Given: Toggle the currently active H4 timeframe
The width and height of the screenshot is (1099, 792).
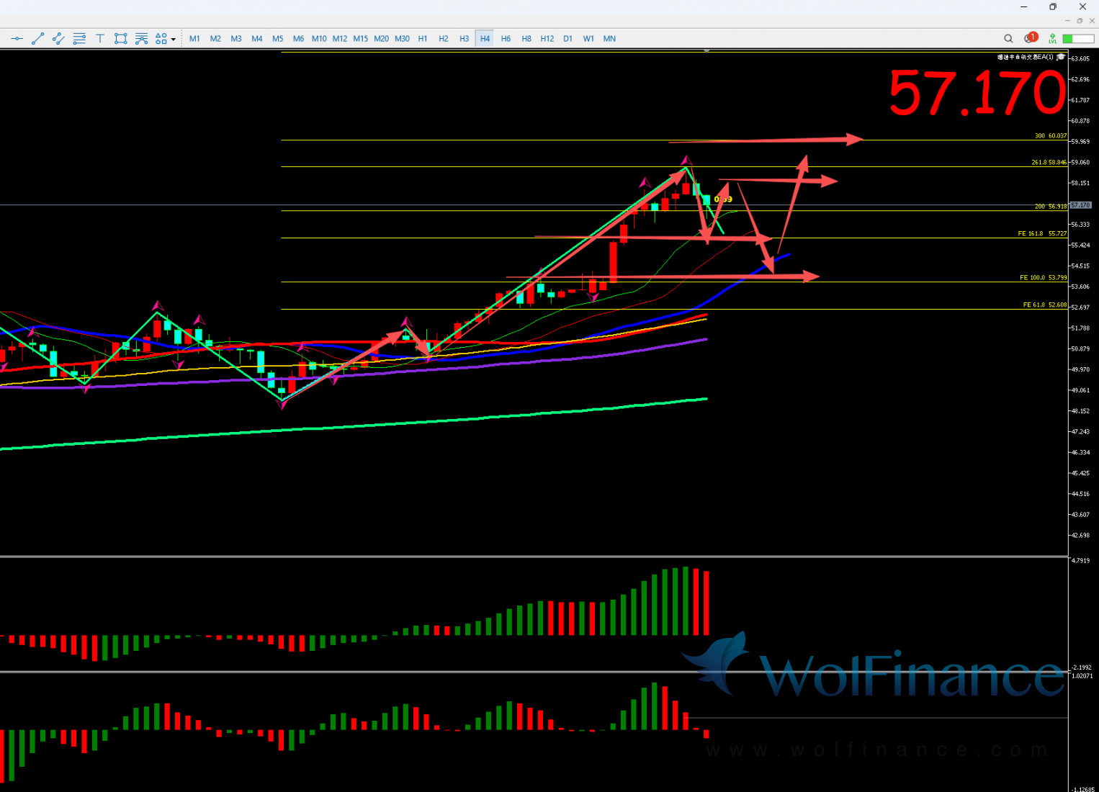Looking at the screenshot, I should point(485,39).
